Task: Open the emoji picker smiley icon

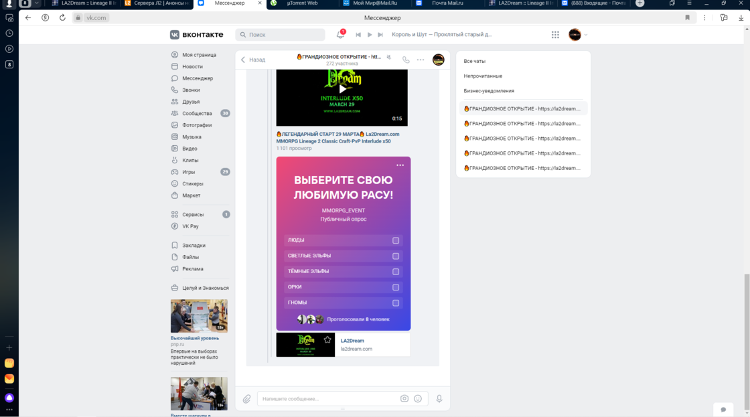Action: 418,399
